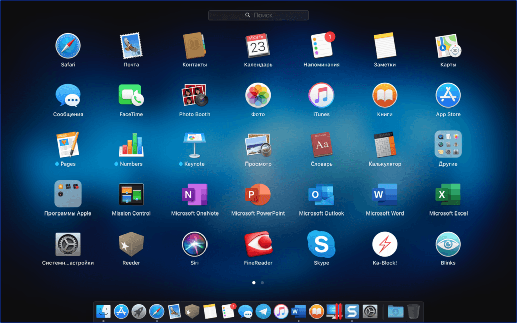Open the Калькулятор app
The height and width of the screenshot is (323, 517).
coord(385,145)
